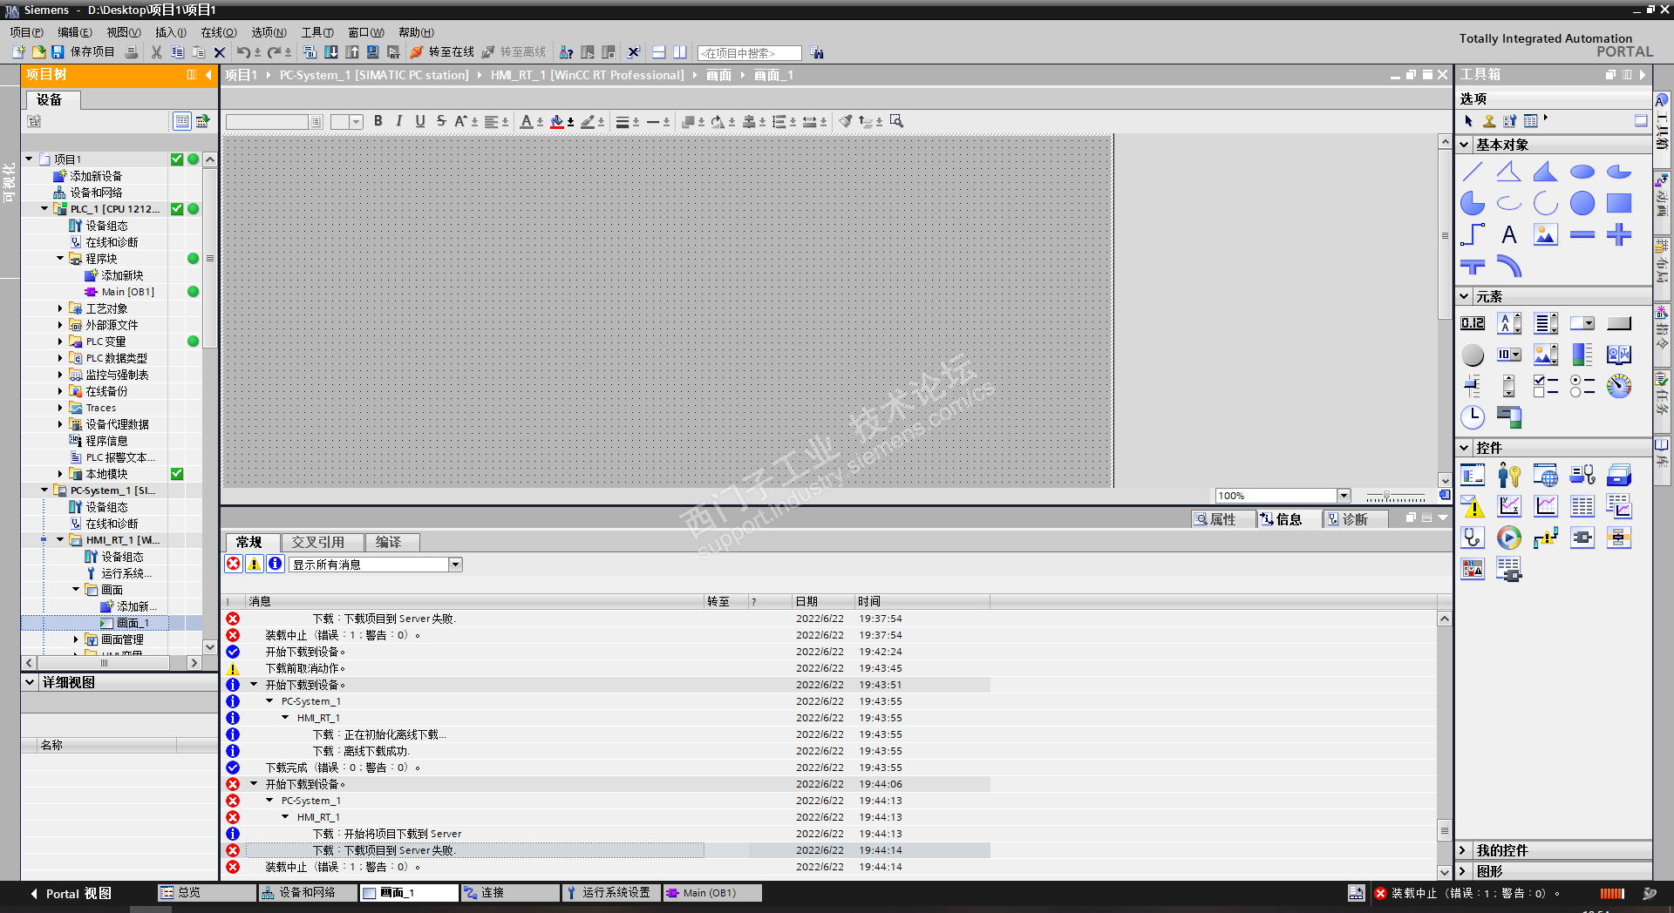Select the Graphic view tool in basic objects
1674x913 pixels.
(x=1546, y=234)
